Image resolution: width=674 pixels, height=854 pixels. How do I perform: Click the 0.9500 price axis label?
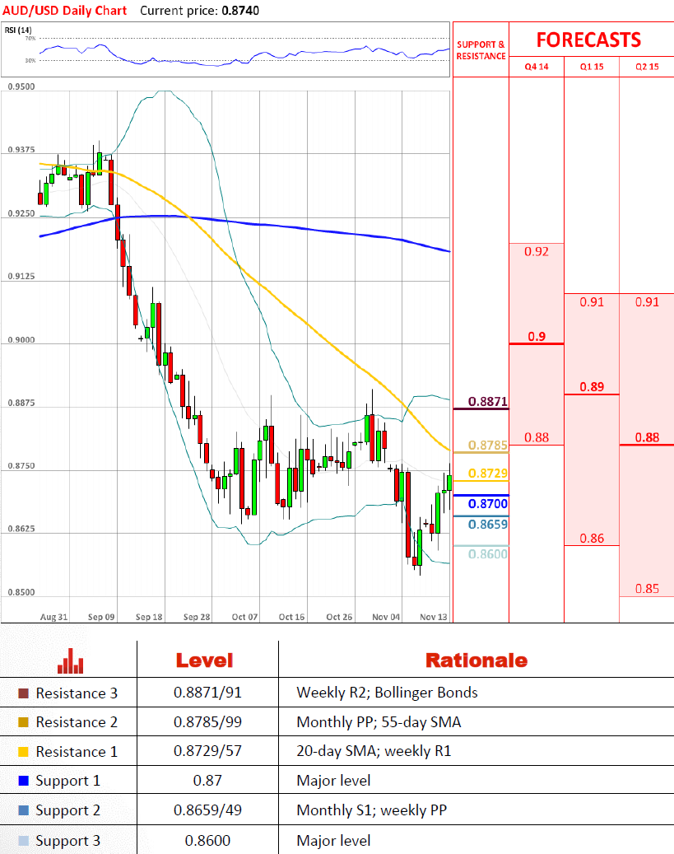[21, 86]
